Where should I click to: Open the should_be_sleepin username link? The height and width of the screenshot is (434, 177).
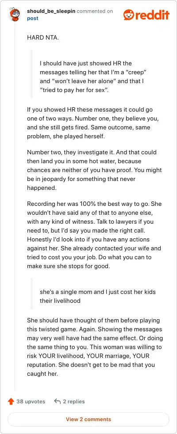(x=51, y=11)
